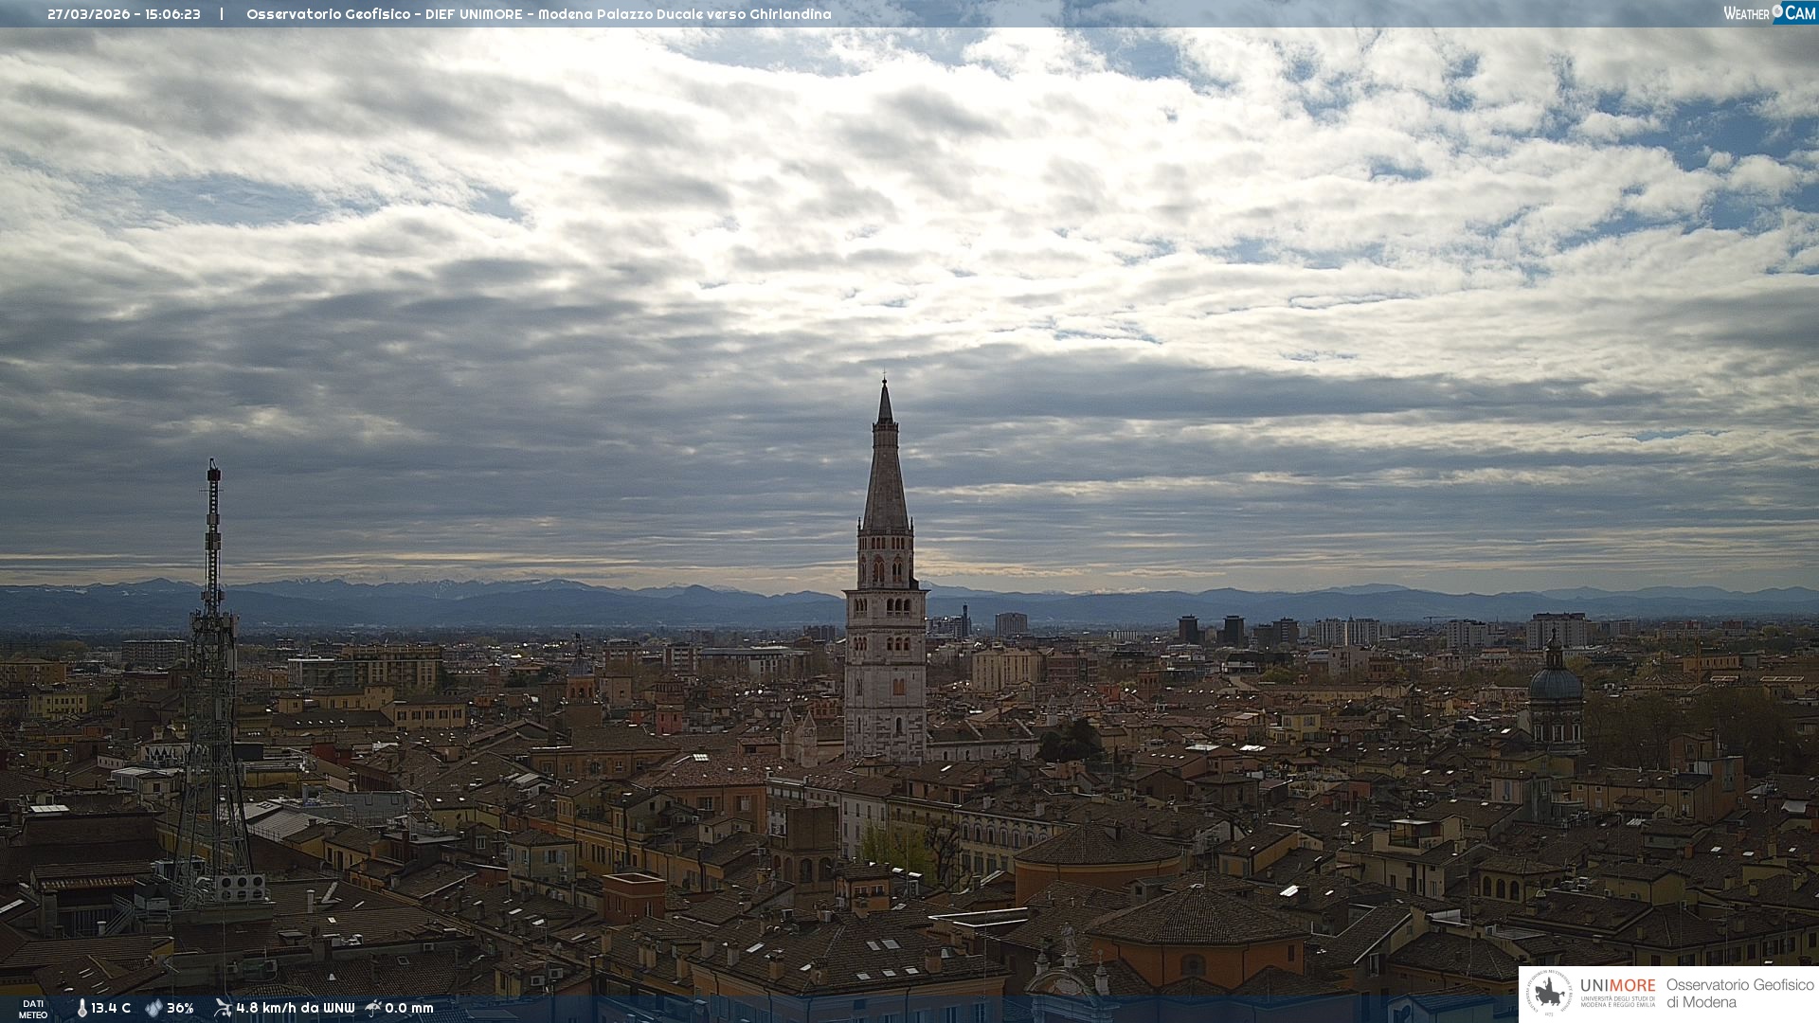The width and height of the screenshot is (1819, 1023).
Task: Click the 36% humidity value
Action: pos(180,1008)
